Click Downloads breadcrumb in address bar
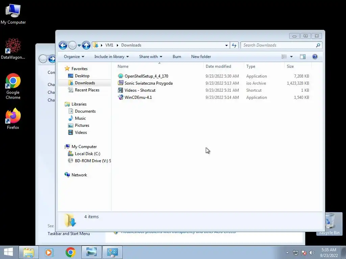Screen dimensions: 346x259 tap(131, 45)
